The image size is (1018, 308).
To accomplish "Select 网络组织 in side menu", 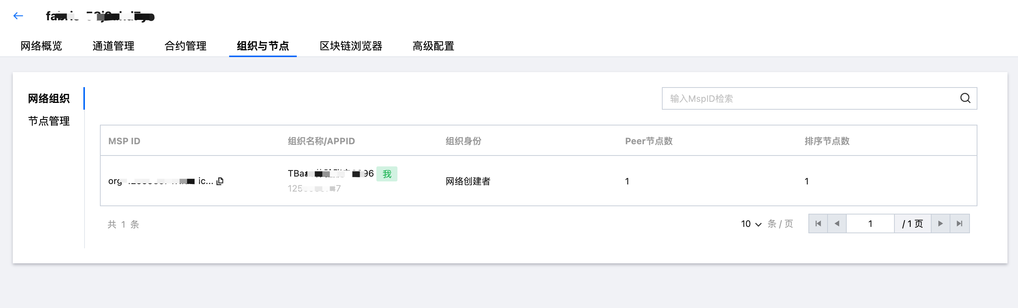I will (x=48, y=98).
